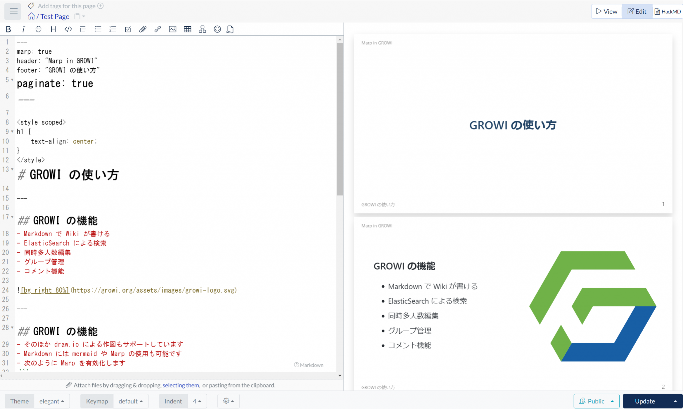Change the Indent size dropdown
Viewport: 683px width, 409px height.
197,401
